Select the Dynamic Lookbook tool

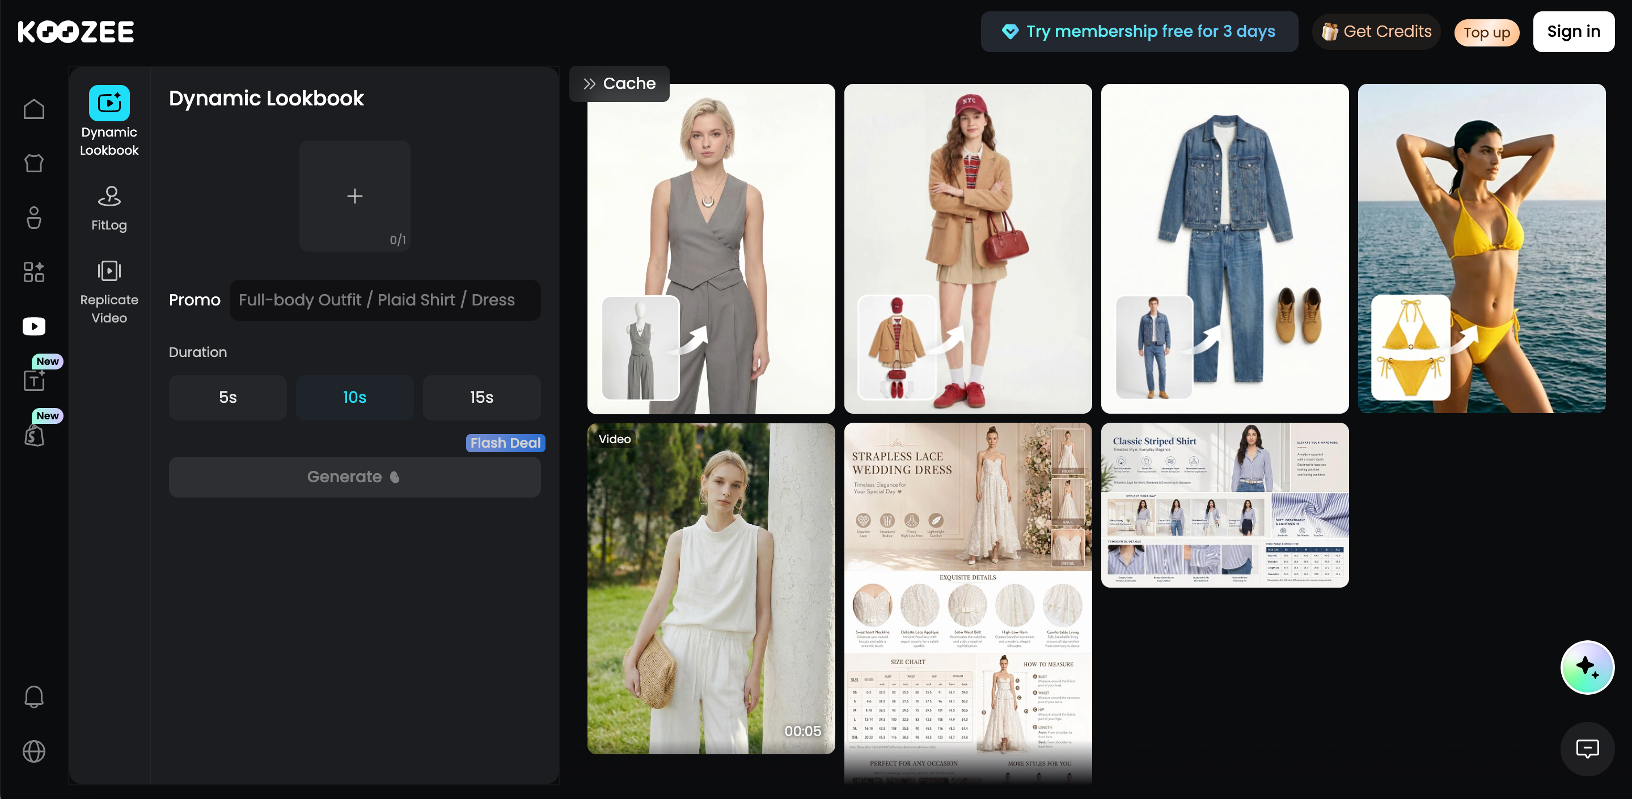[109, 121]
